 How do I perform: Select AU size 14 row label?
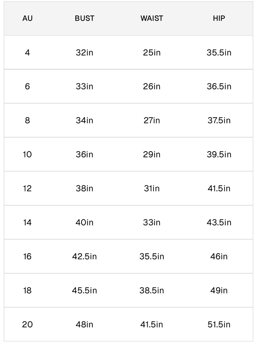(x=27, y=222)
